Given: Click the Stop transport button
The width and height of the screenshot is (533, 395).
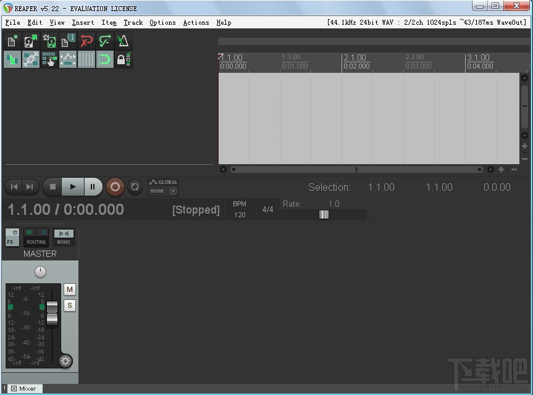Looking at the screenshot, I should pyautogui.click(x=52, y=187).
